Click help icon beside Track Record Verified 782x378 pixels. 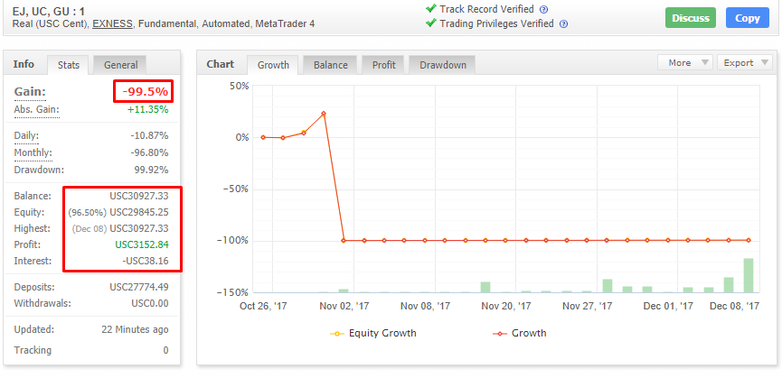pyautogui.click(x=543, y=9)
